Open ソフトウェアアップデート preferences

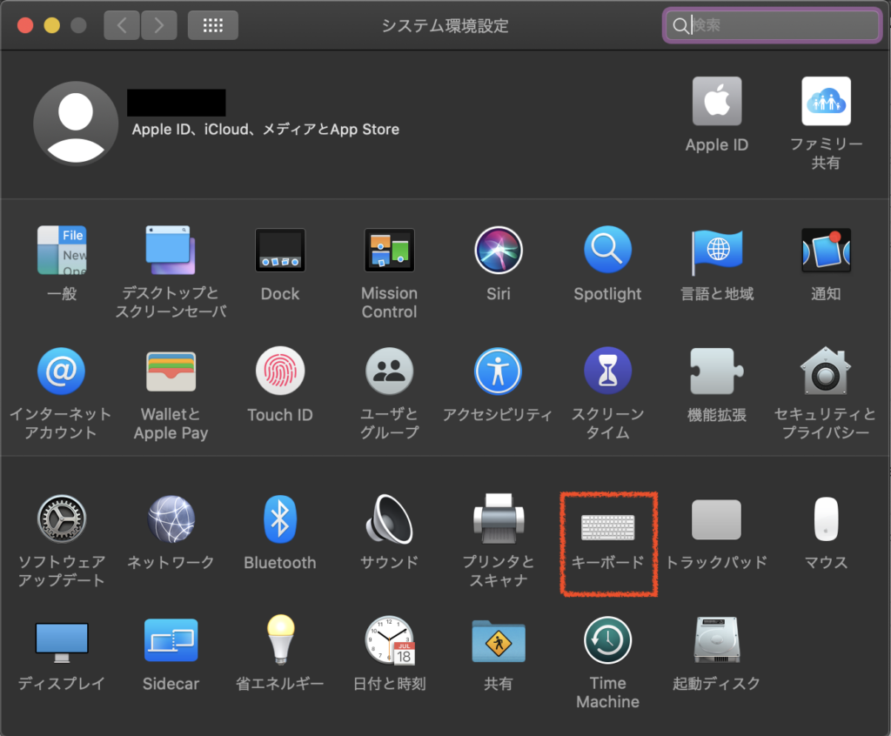(x=62, y=519)
